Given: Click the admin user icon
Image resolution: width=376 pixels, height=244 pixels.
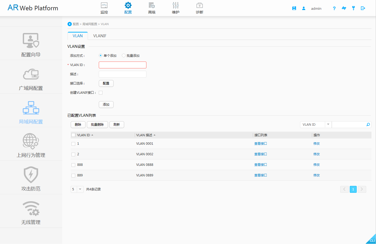Looking at the screenshot, I should [x=304, y=8].
